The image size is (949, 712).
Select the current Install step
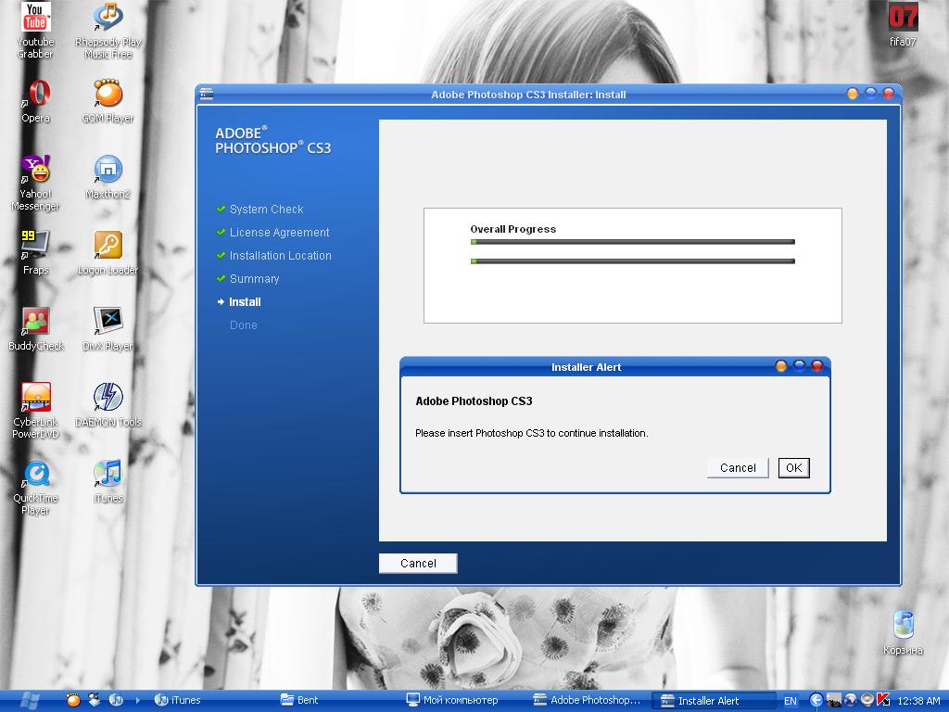point(245,301)
